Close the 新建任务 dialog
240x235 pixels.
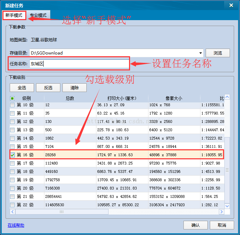click(231, 5)
